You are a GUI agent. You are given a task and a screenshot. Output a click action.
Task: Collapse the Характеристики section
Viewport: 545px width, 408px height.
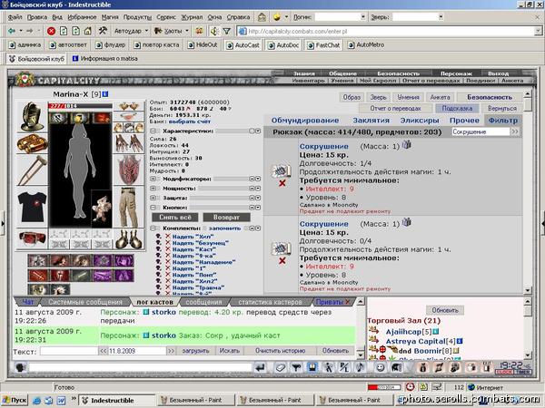(x=153, y=131)
